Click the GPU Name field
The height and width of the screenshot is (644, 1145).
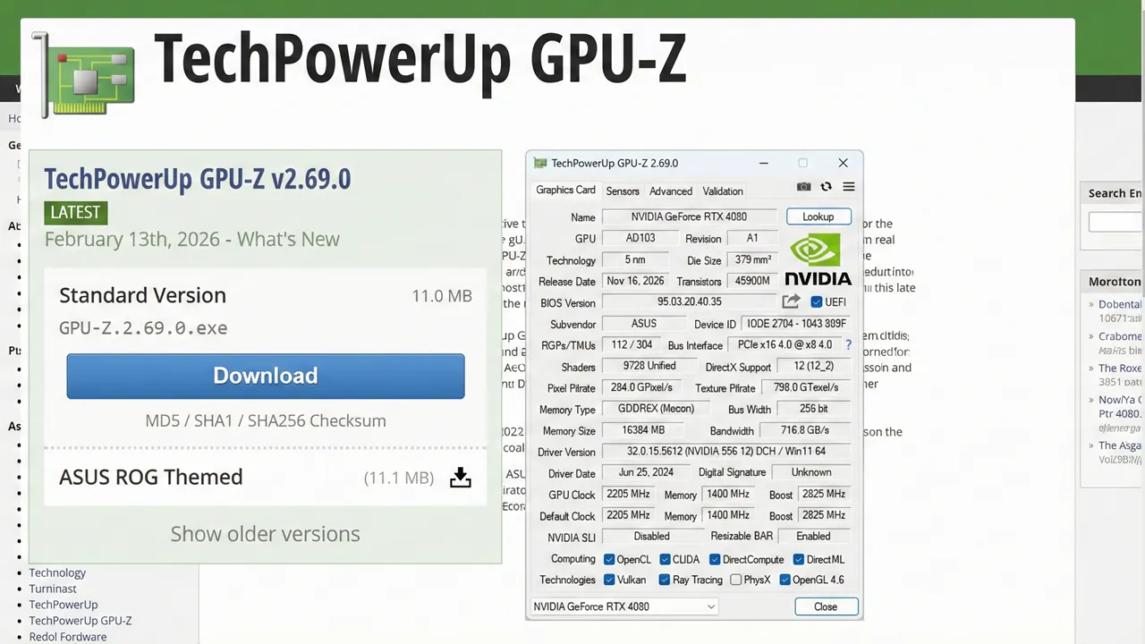click(x=689, y=216)
